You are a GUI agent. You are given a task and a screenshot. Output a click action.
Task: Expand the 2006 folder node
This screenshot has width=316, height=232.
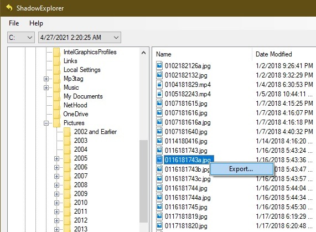[56, 167]
